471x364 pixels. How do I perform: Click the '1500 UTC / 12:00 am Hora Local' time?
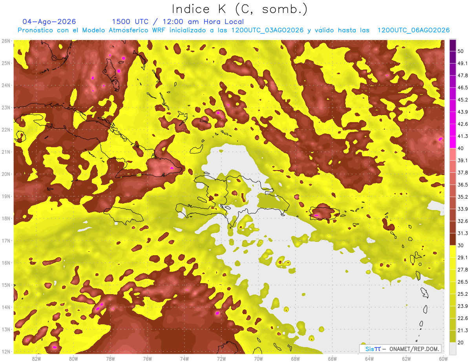[178, 22]
